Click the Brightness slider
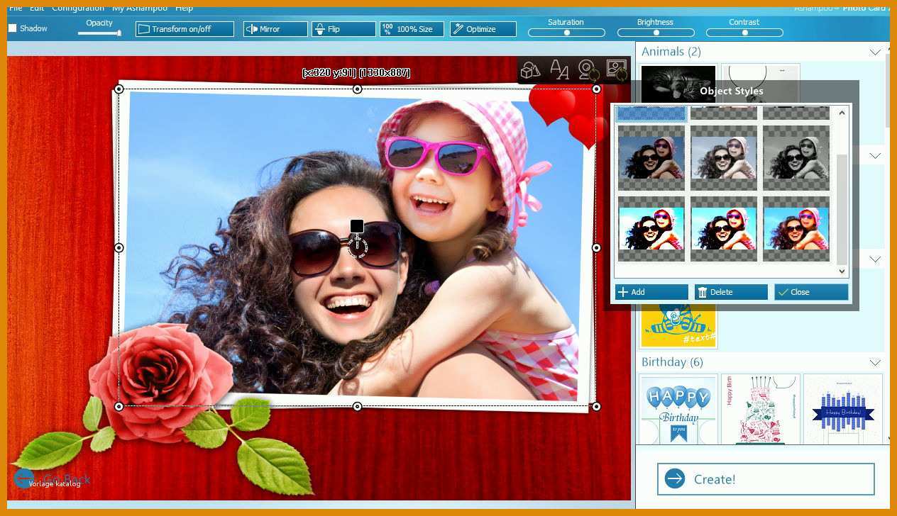The image size is (897, 516). 656,33
